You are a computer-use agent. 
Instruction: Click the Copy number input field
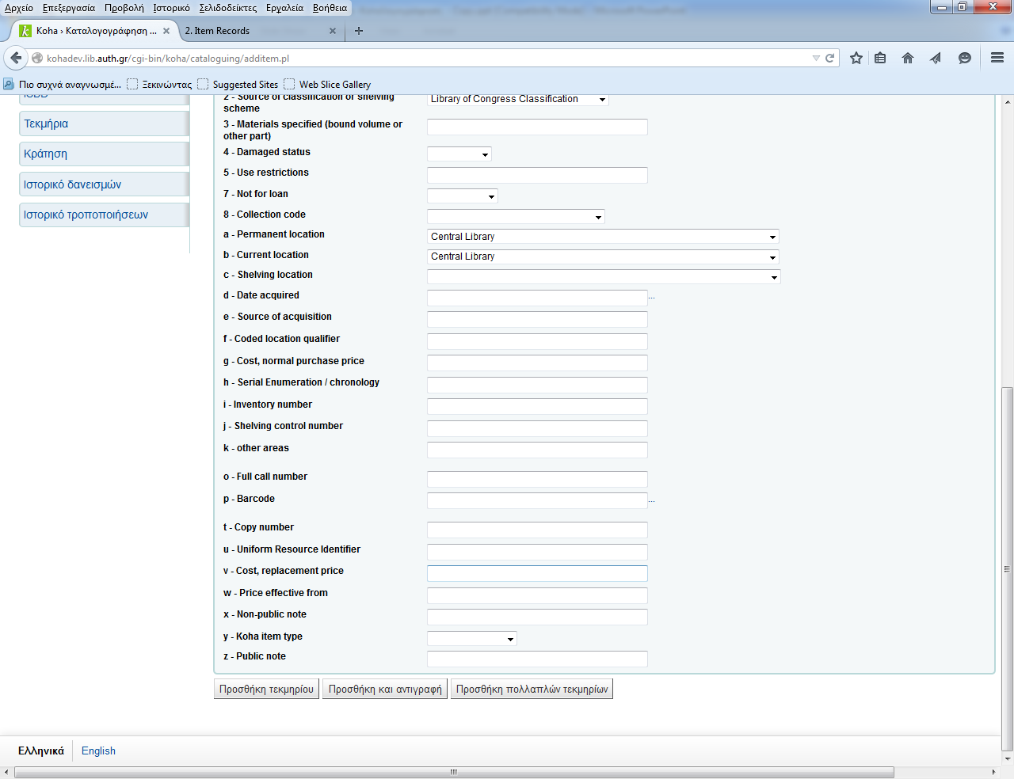(x=537, y=530)
